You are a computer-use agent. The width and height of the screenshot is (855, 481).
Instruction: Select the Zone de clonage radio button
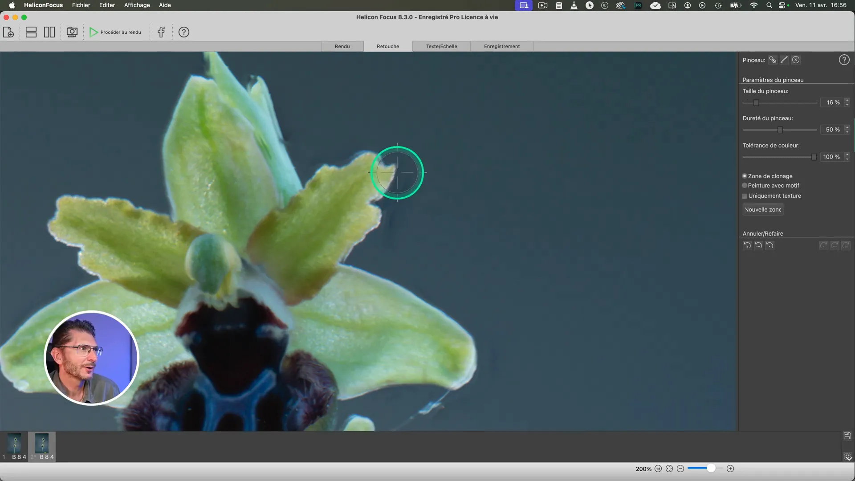[x=745, y=176]
